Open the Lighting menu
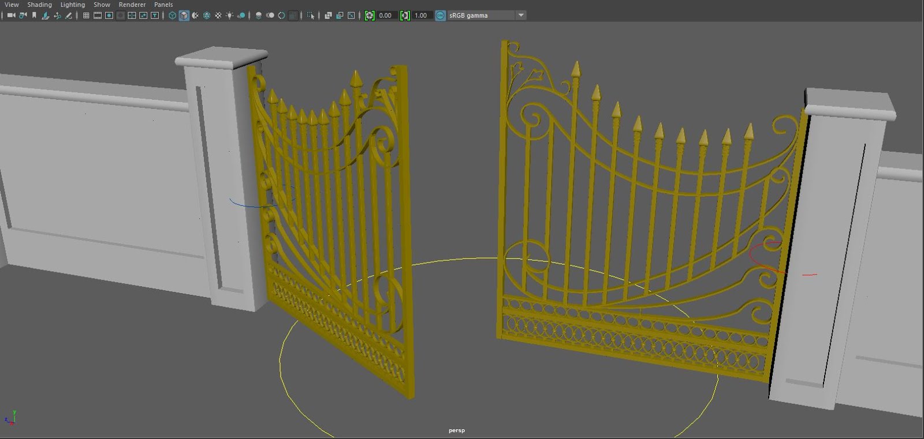924x439 pixels. pyautogui.click(x=73, y=5)
